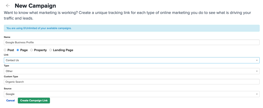Go back using the arrow icon

click(8, 6)
